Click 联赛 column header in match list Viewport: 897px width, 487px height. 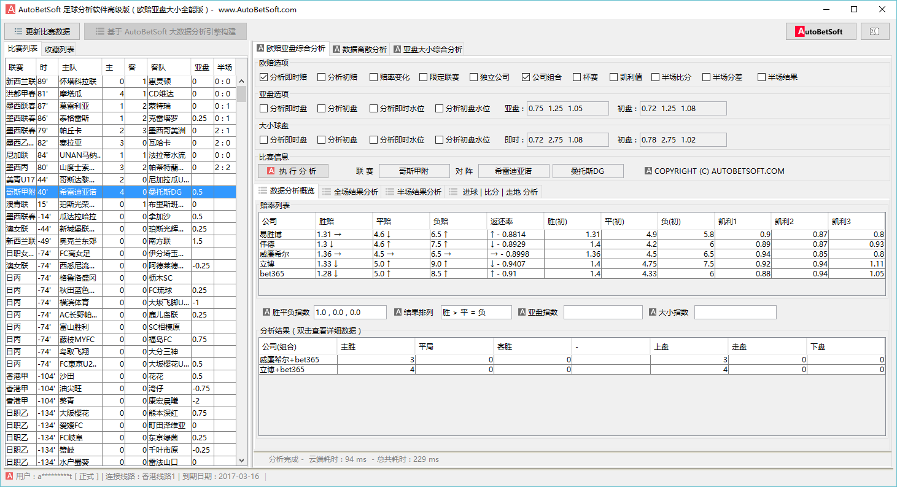(x=21, y=67)
